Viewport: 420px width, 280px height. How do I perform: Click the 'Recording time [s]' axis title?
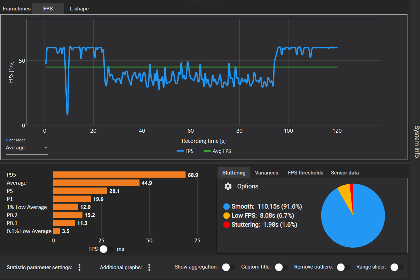pos(204,141)
